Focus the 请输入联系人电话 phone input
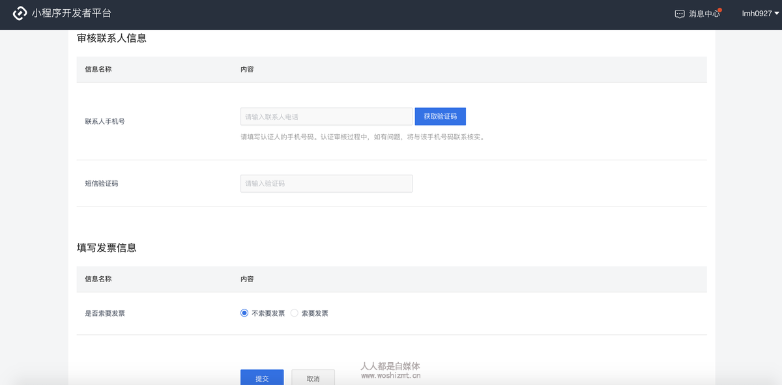Screen dimensions: 782x385 (326, 117)
